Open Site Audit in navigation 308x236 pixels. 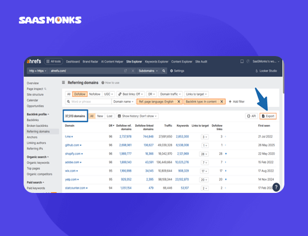(201, 61)
